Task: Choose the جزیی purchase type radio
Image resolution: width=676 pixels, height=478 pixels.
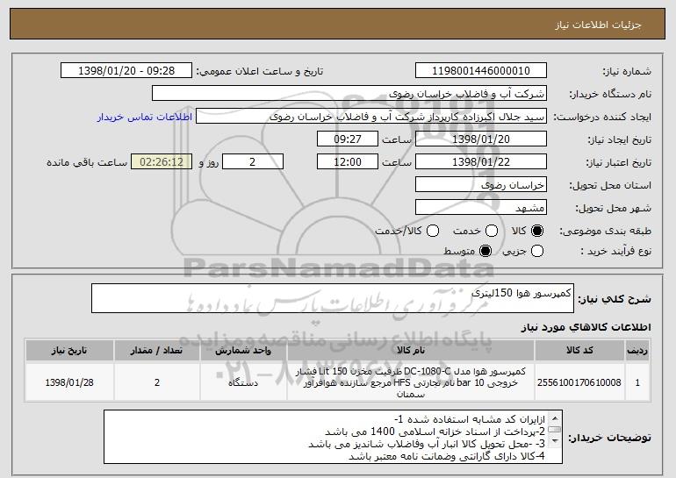Action: pyautogui.click(x=537, y=251)
